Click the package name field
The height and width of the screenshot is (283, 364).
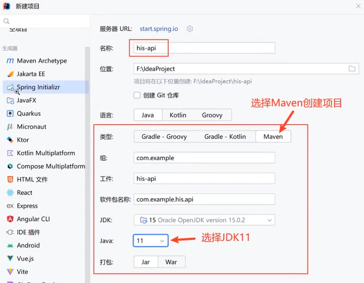coord(204,199)
